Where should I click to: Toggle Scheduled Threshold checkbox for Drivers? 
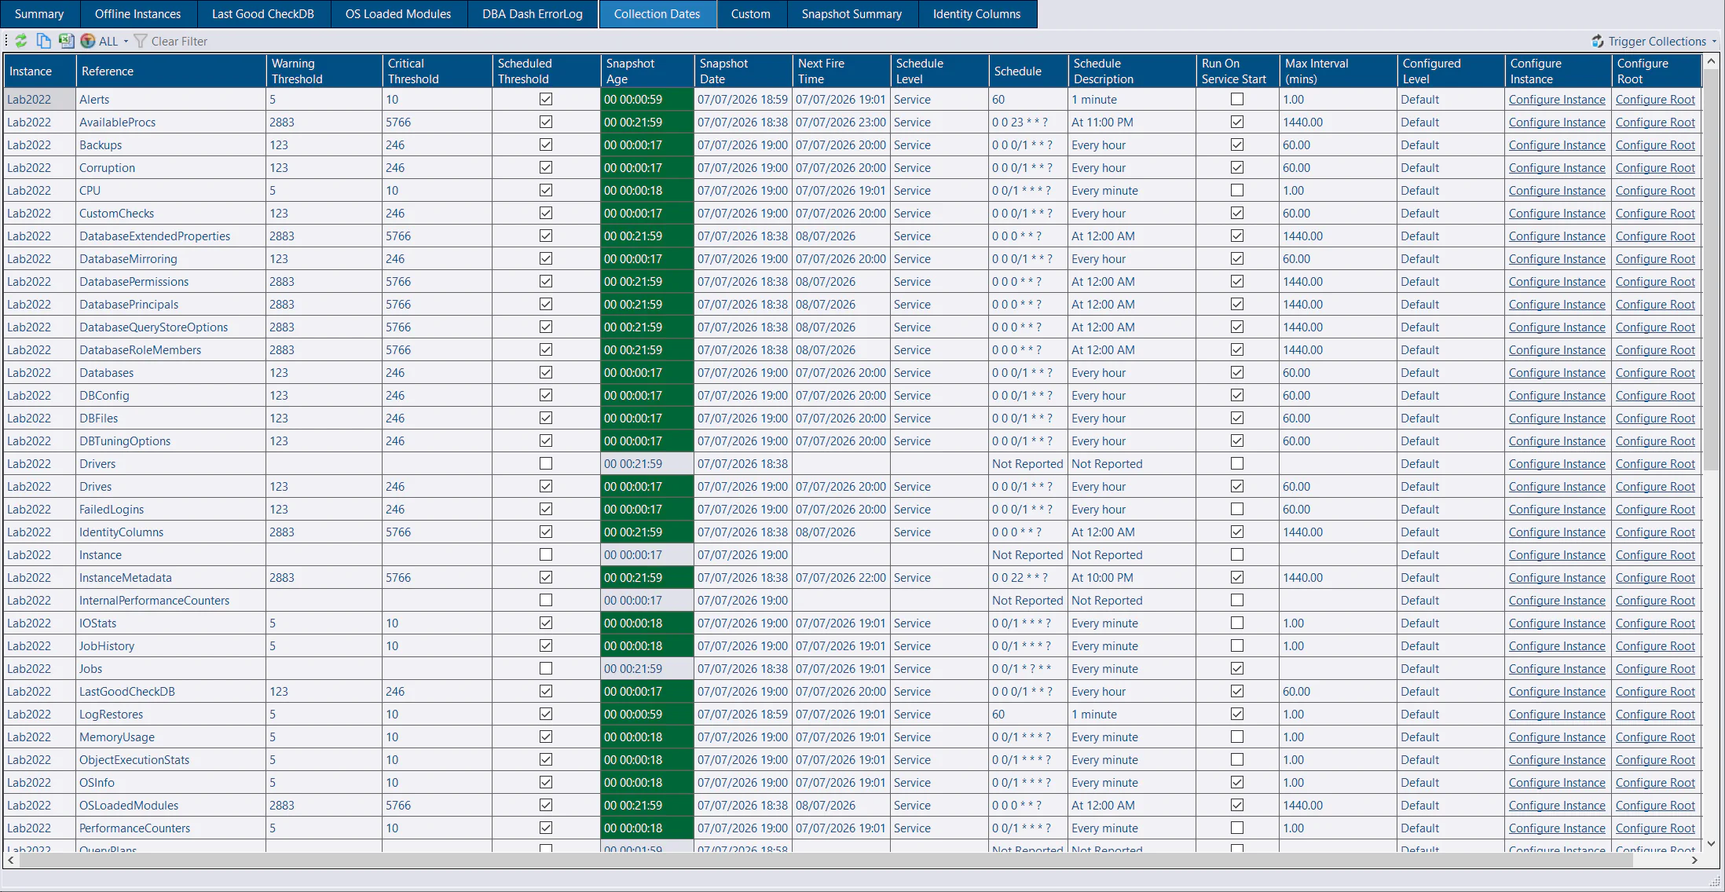[546, 463]
